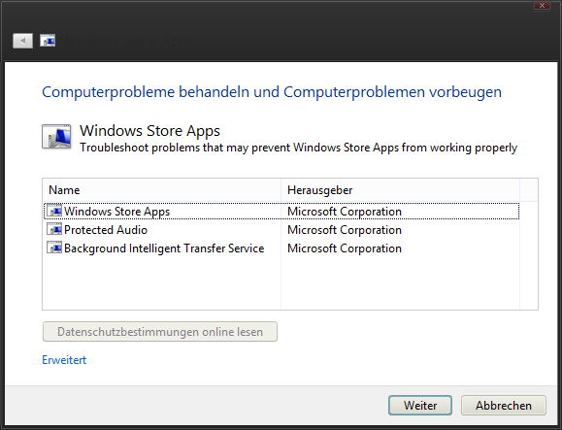Select the Protected Audio list entry
This screenshot has width=562, height=430.
[281, 230]
